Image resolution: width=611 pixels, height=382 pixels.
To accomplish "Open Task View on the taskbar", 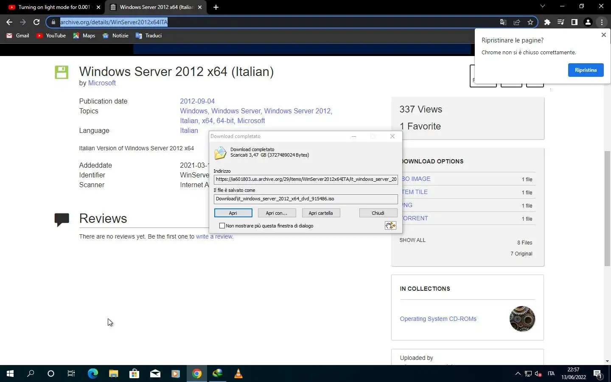I will tap(71, 374).
